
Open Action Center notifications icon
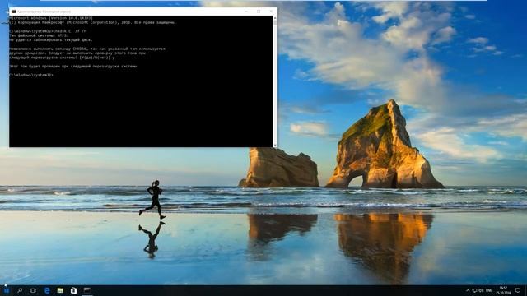click(x=518, y=290)
